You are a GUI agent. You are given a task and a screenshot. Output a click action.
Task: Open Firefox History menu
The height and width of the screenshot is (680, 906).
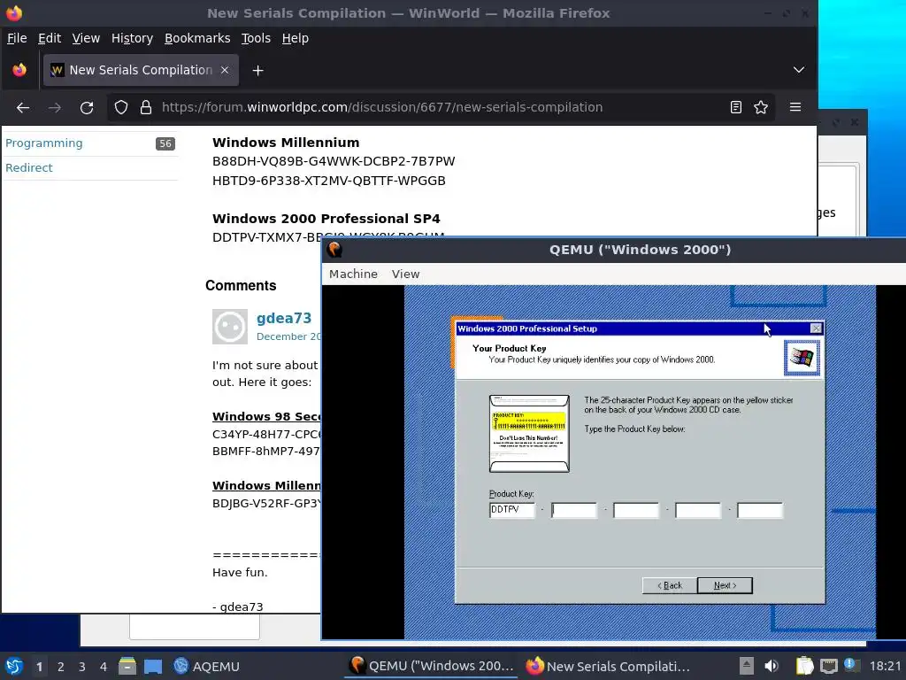[x=132, y=38]
